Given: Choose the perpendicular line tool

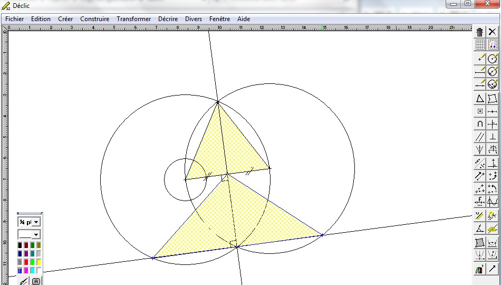Looking at the screenshot, I should [493, 137].
